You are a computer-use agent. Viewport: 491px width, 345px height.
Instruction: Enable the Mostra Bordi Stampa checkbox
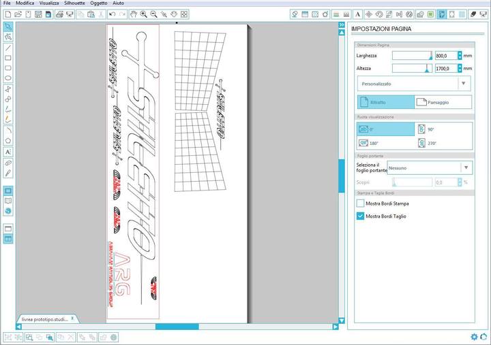click(x=361, y=203)
